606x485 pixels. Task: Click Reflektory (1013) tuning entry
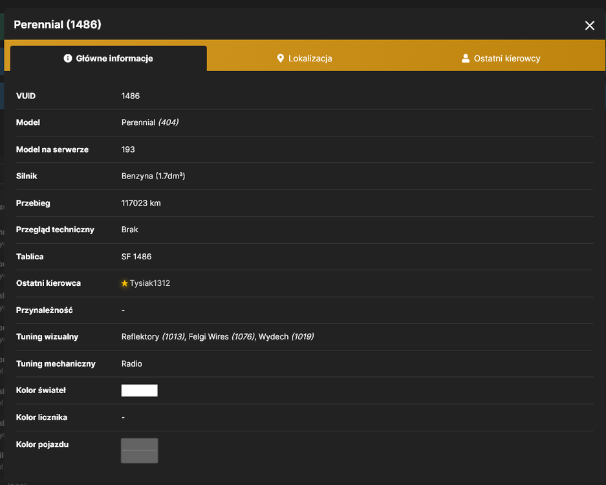click(x=153, y=337)
